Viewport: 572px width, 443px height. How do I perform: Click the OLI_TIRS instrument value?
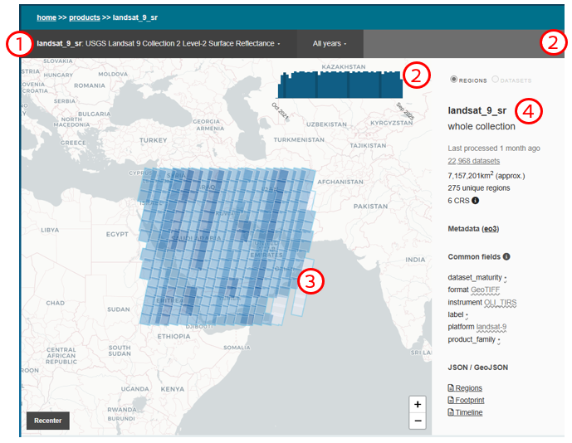tap(500, 303)
